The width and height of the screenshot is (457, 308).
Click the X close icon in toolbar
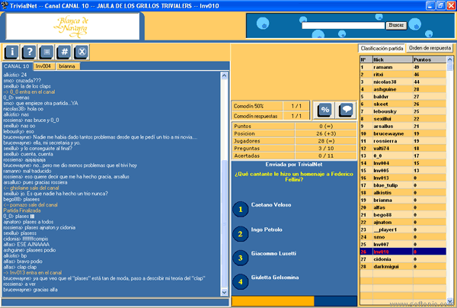[x=82, y=52]
